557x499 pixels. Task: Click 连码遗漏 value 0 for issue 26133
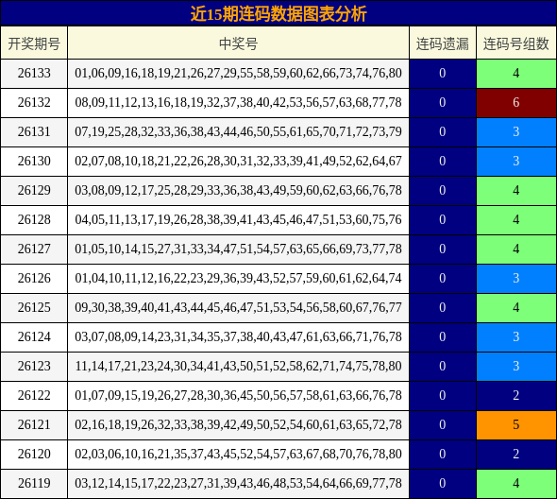pos(443,74)
